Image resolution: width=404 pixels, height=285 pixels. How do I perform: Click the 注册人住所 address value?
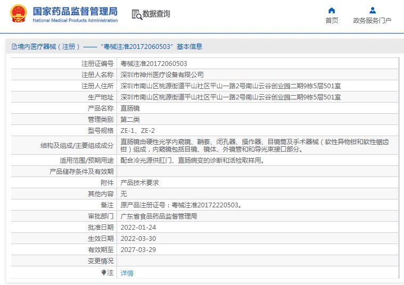click(230, 86)
